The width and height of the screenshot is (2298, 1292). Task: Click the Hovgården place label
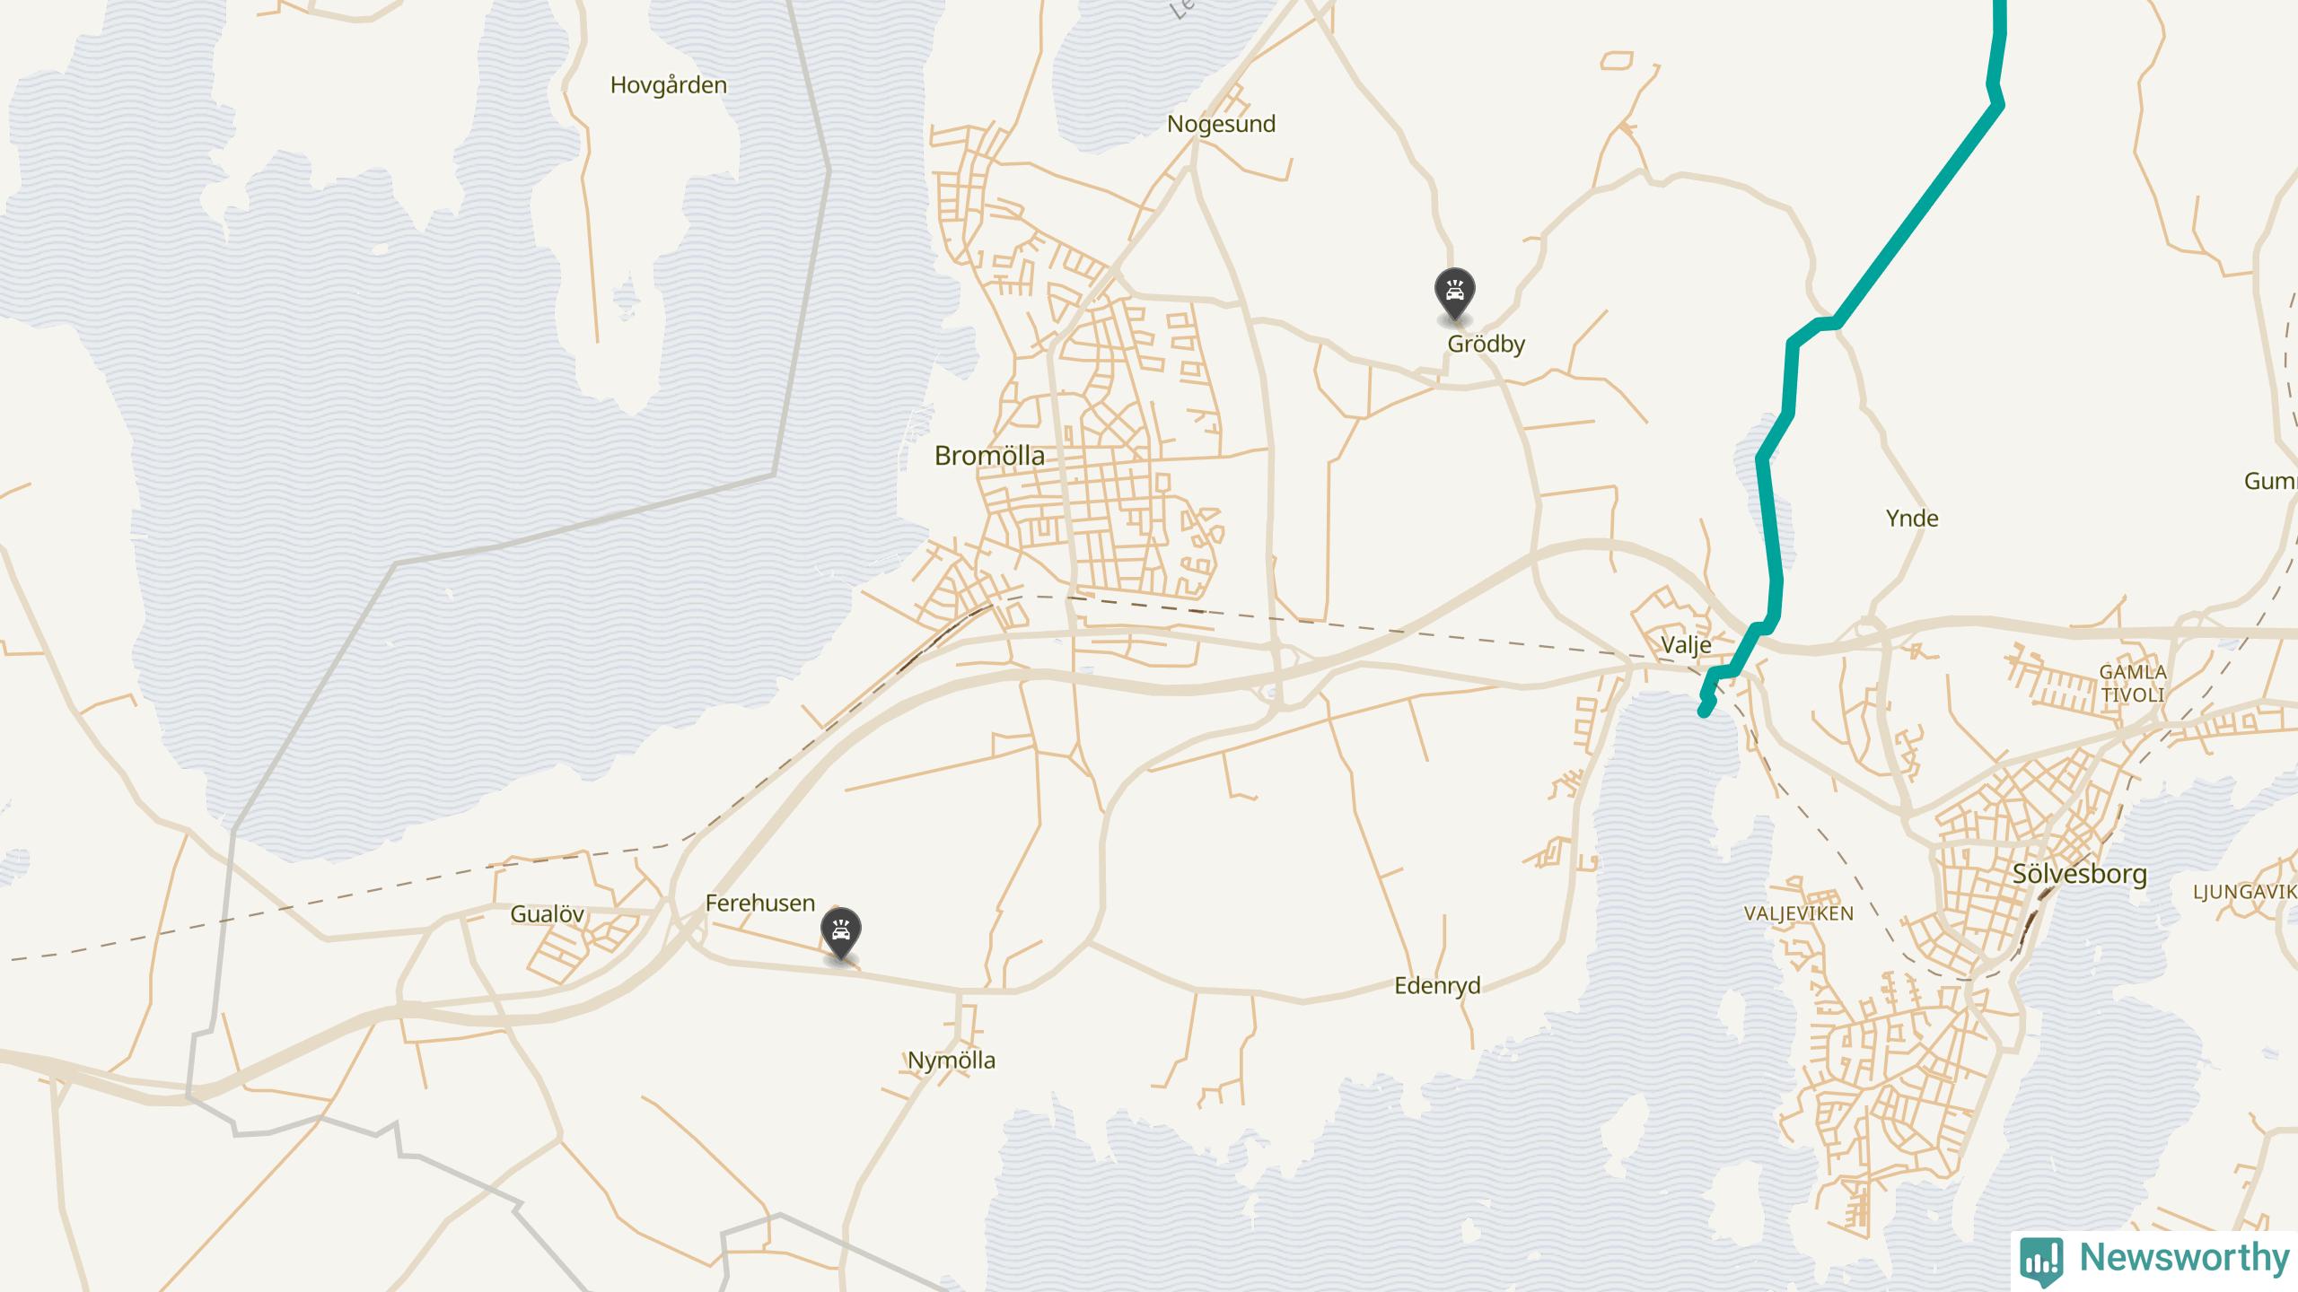[669, 86]
